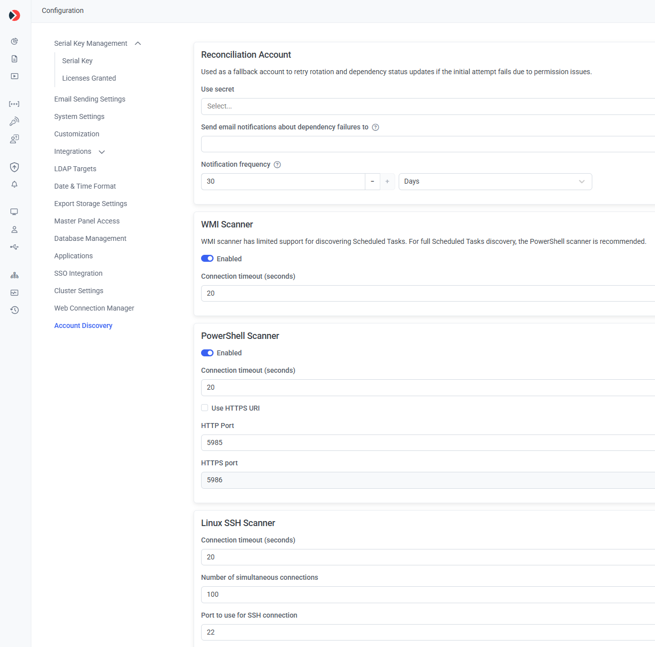Open the key with signal icon

click(14, 121)
